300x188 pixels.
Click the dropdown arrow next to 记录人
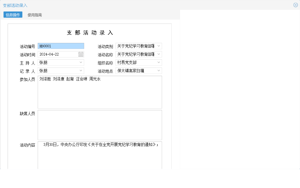click(x=81, y=71)
